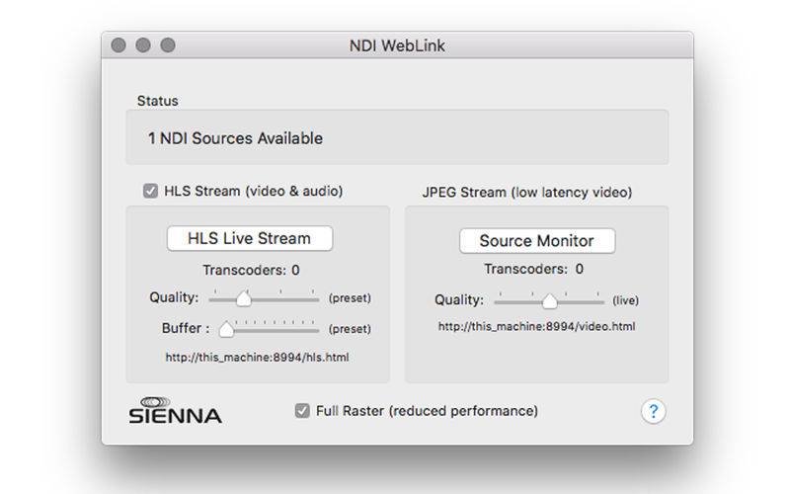Click the right end of HLS Buffer slider track
790x494 pixels.
pyautogui.click(x=316, y=329)
